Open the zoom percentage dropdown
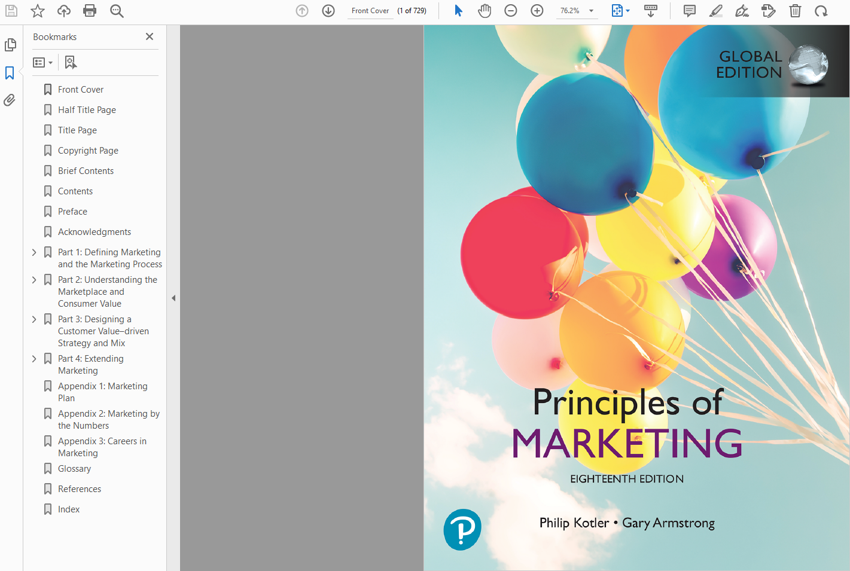This screenshot has height=571, width=850. (x=591, y=11)
